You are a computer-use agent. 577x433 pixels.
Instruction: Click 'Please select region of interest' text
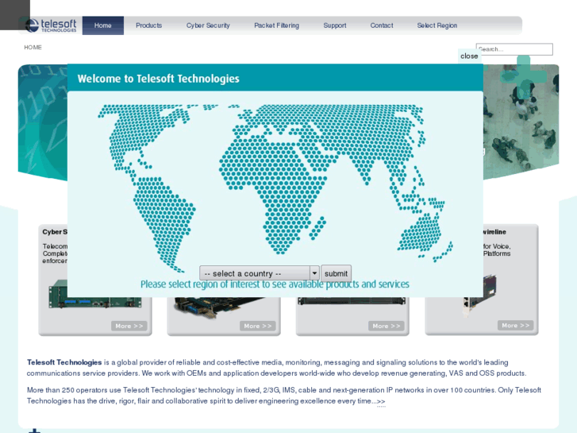point(275,284)
